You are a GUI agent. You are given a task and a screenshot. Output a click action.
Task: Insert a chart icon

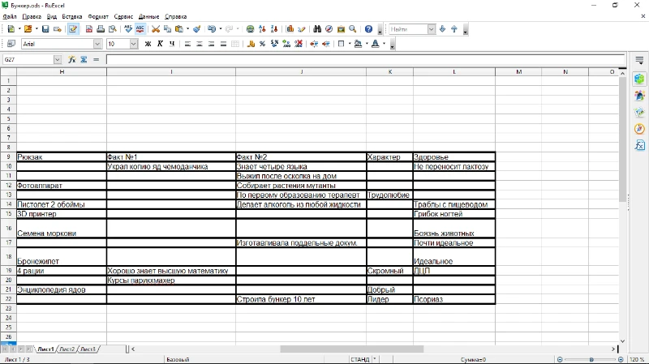coord(290,29)
